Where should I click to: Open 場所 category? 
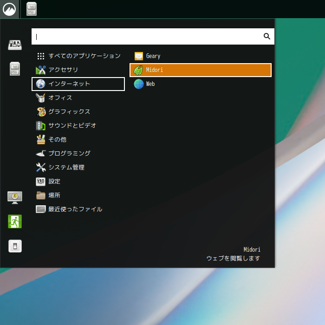pos(78,195)
